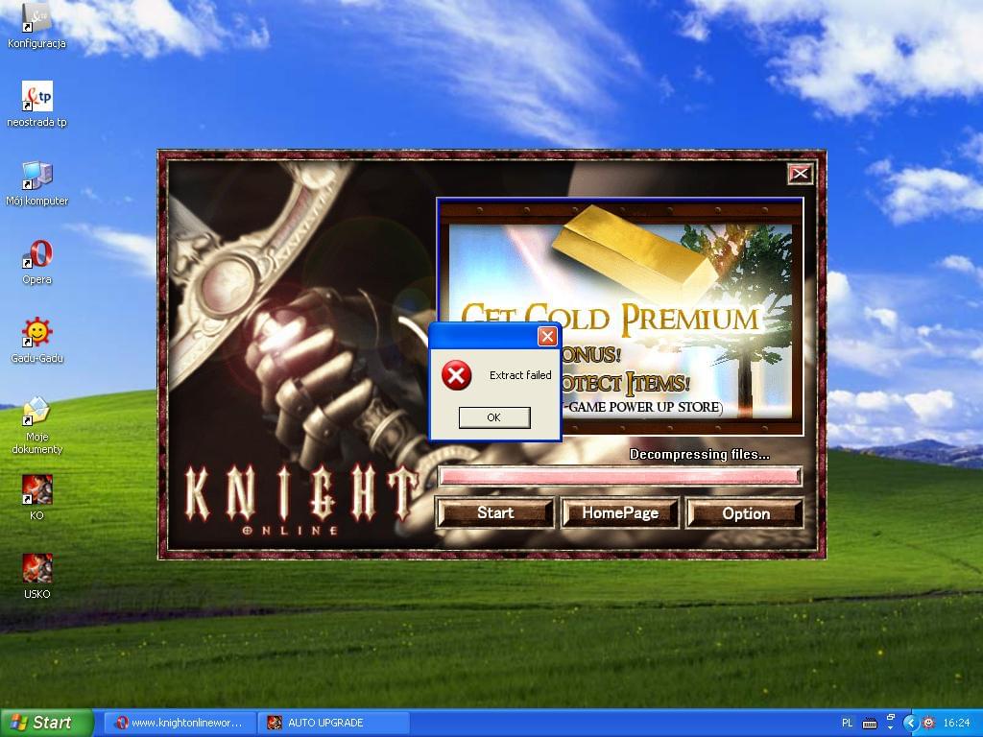983x737 pixels.
Task: Close the Extract failed error dialog
Action: [547, 337]
